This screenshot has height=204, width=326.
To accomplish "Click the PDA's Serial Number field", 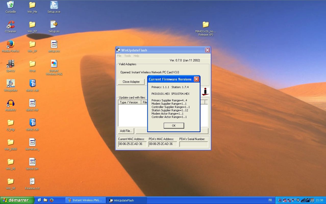I will [x=193, y=144].
